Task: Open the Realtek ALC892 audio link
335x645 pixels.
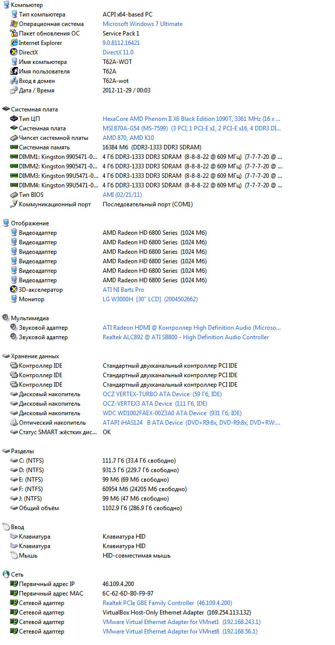Action: tap(185, 337)
